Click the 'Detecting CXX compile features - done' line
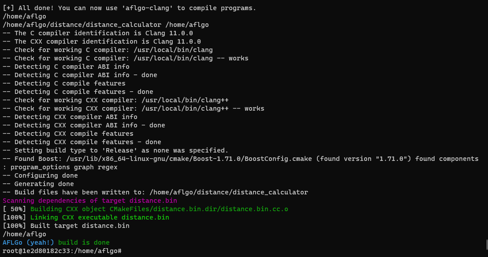The width and height of the screenshot is (488, 257). [82, 142]
